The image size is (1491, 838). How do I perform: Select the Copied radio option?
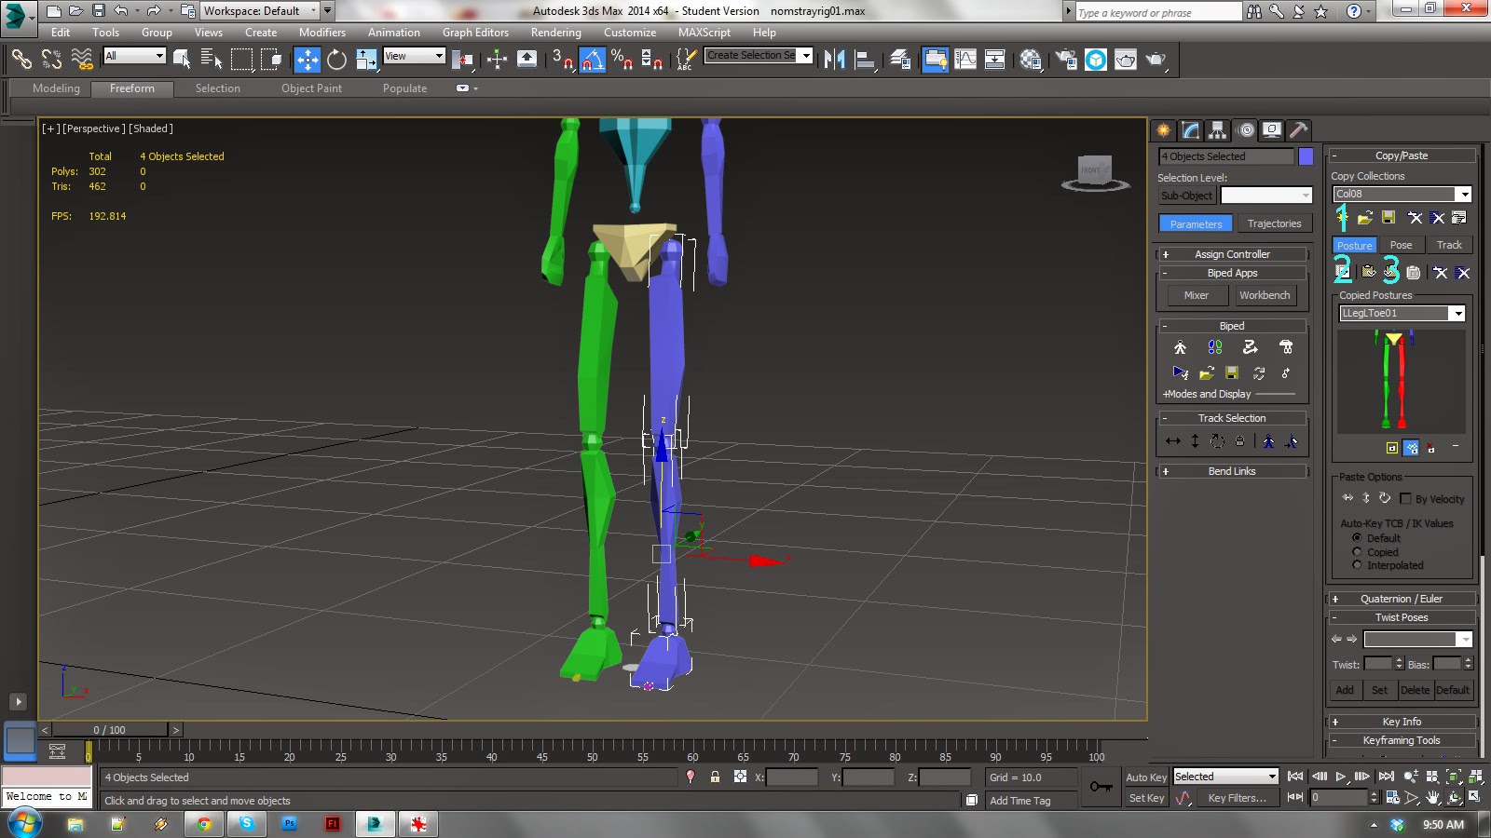point(1357,552)
